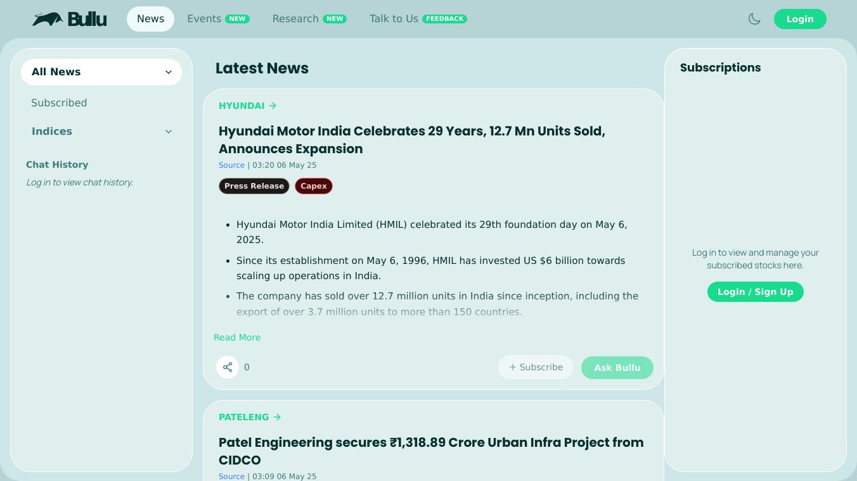Screen dimensions: 857x481
Task: Expand the All News dropdown
Action: point(168,72)
